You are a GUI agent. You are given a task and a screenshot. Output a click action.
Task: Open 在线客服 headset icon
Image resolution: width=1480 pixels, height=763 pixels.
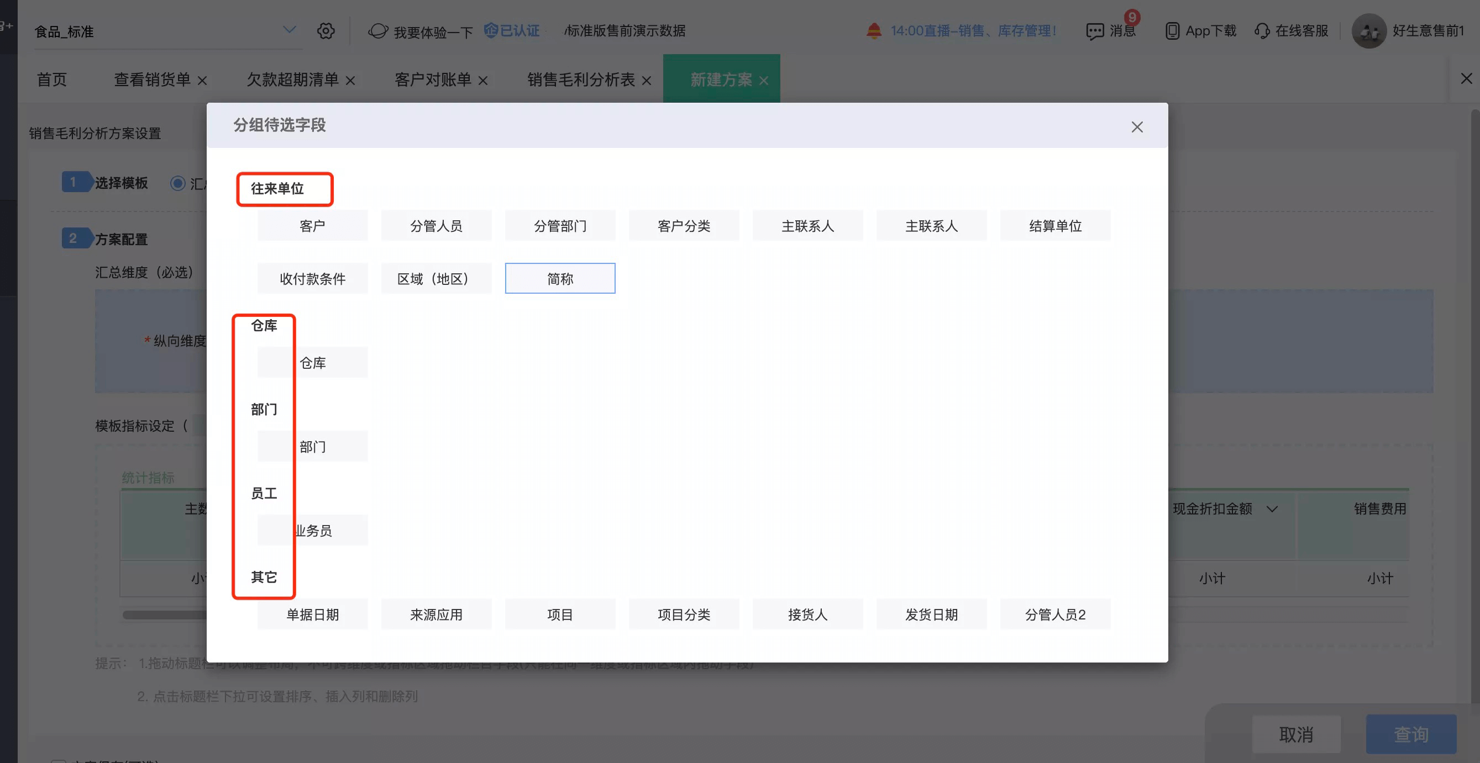[x=1262, y=31]
